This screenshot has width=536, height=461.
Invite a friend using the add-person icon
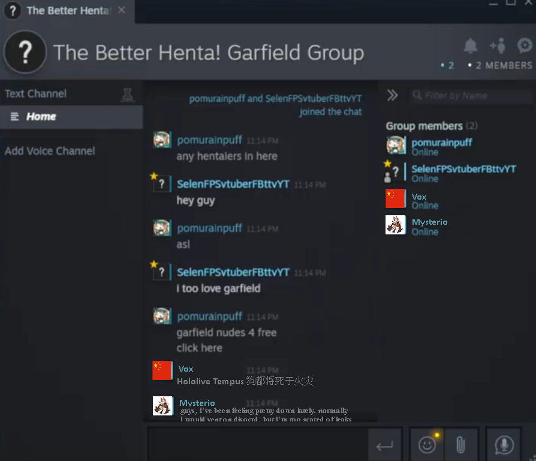[498, 46]
